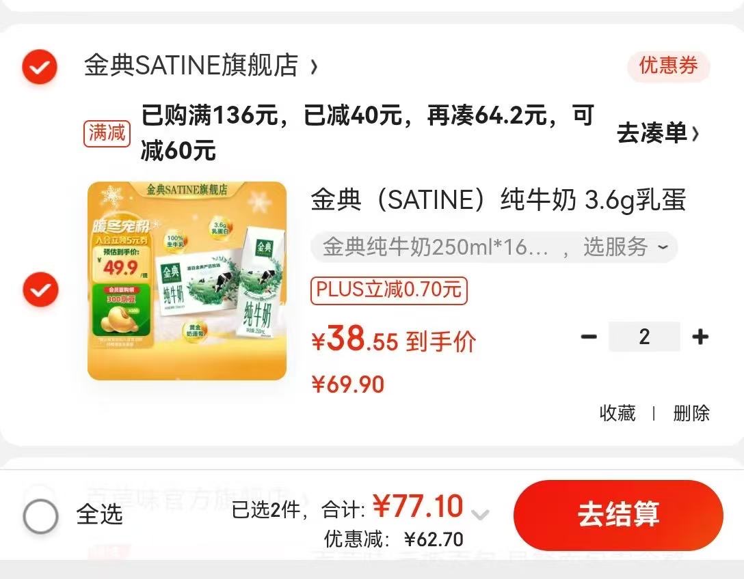
Task: Open the 金典（SATINE）纯牛奶 product title
Action: [499, 200]
